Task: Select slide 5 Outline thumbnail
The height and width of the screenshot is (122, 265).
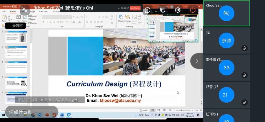Action: point(16,83)
